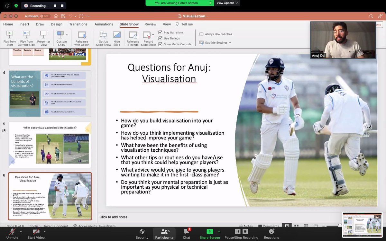The height and width of the screenshot is (241, 386).
Task: Stop recording in top recording indicator
Action: click(x=62, y=6)
